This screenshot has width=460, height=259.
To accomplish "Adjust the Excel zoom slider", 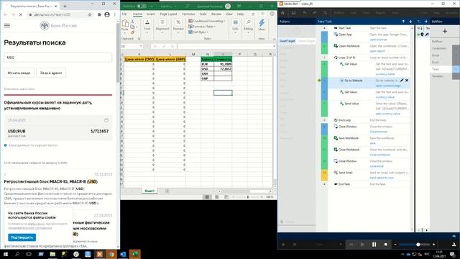I will 248,197.
